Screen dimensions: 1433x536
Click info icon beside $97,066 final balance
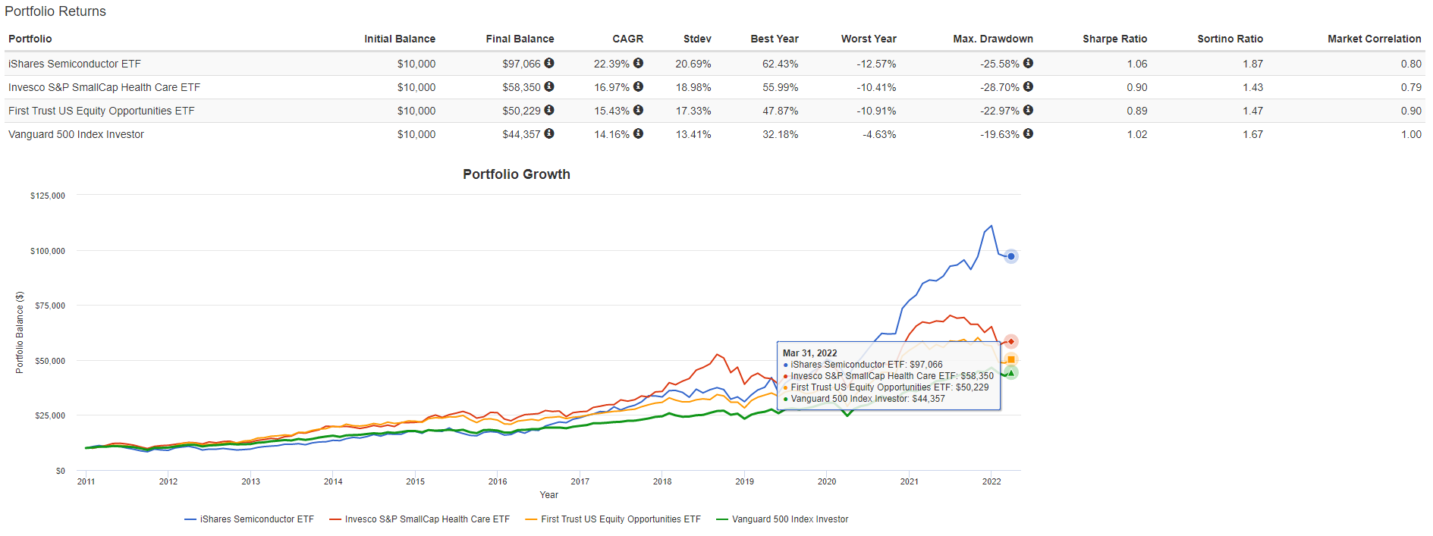(549, 64)
